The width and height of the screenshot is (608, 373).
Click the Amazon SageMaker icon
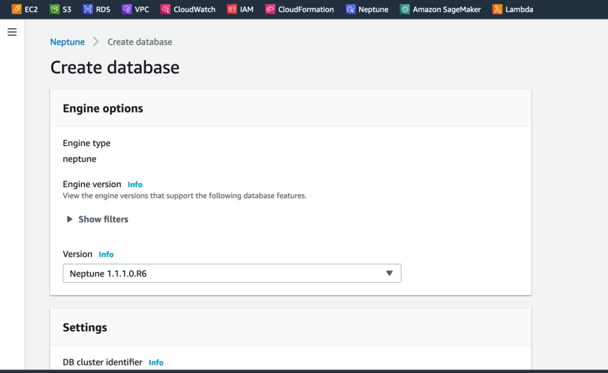point(404,10)
